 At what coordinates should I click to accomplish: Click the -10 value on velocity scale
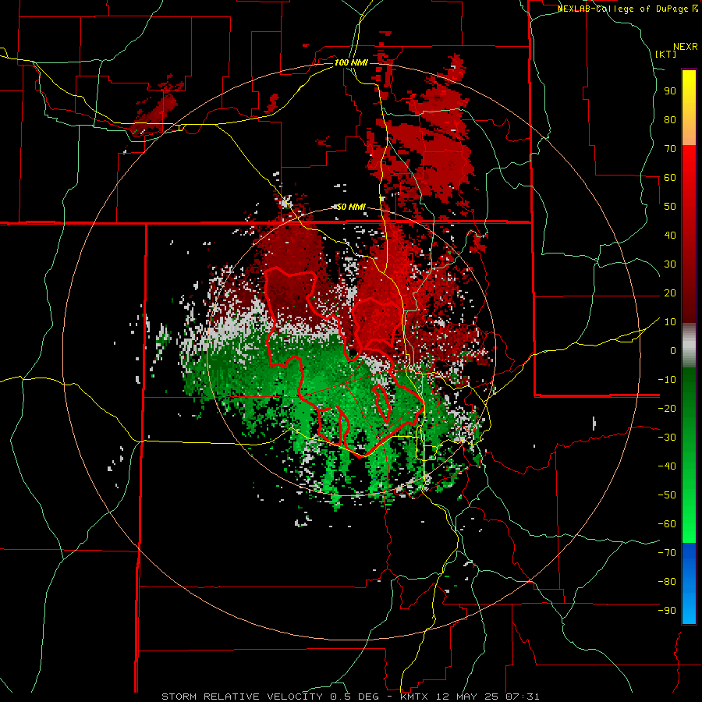(x=667, y=380)
